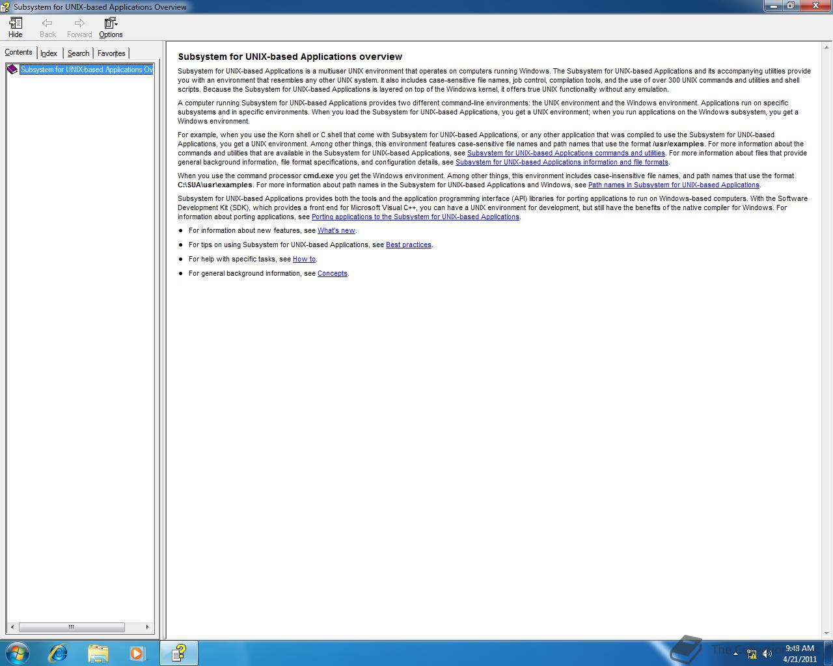
Task: Follow the What's new link
Action: tap(336, 230)
